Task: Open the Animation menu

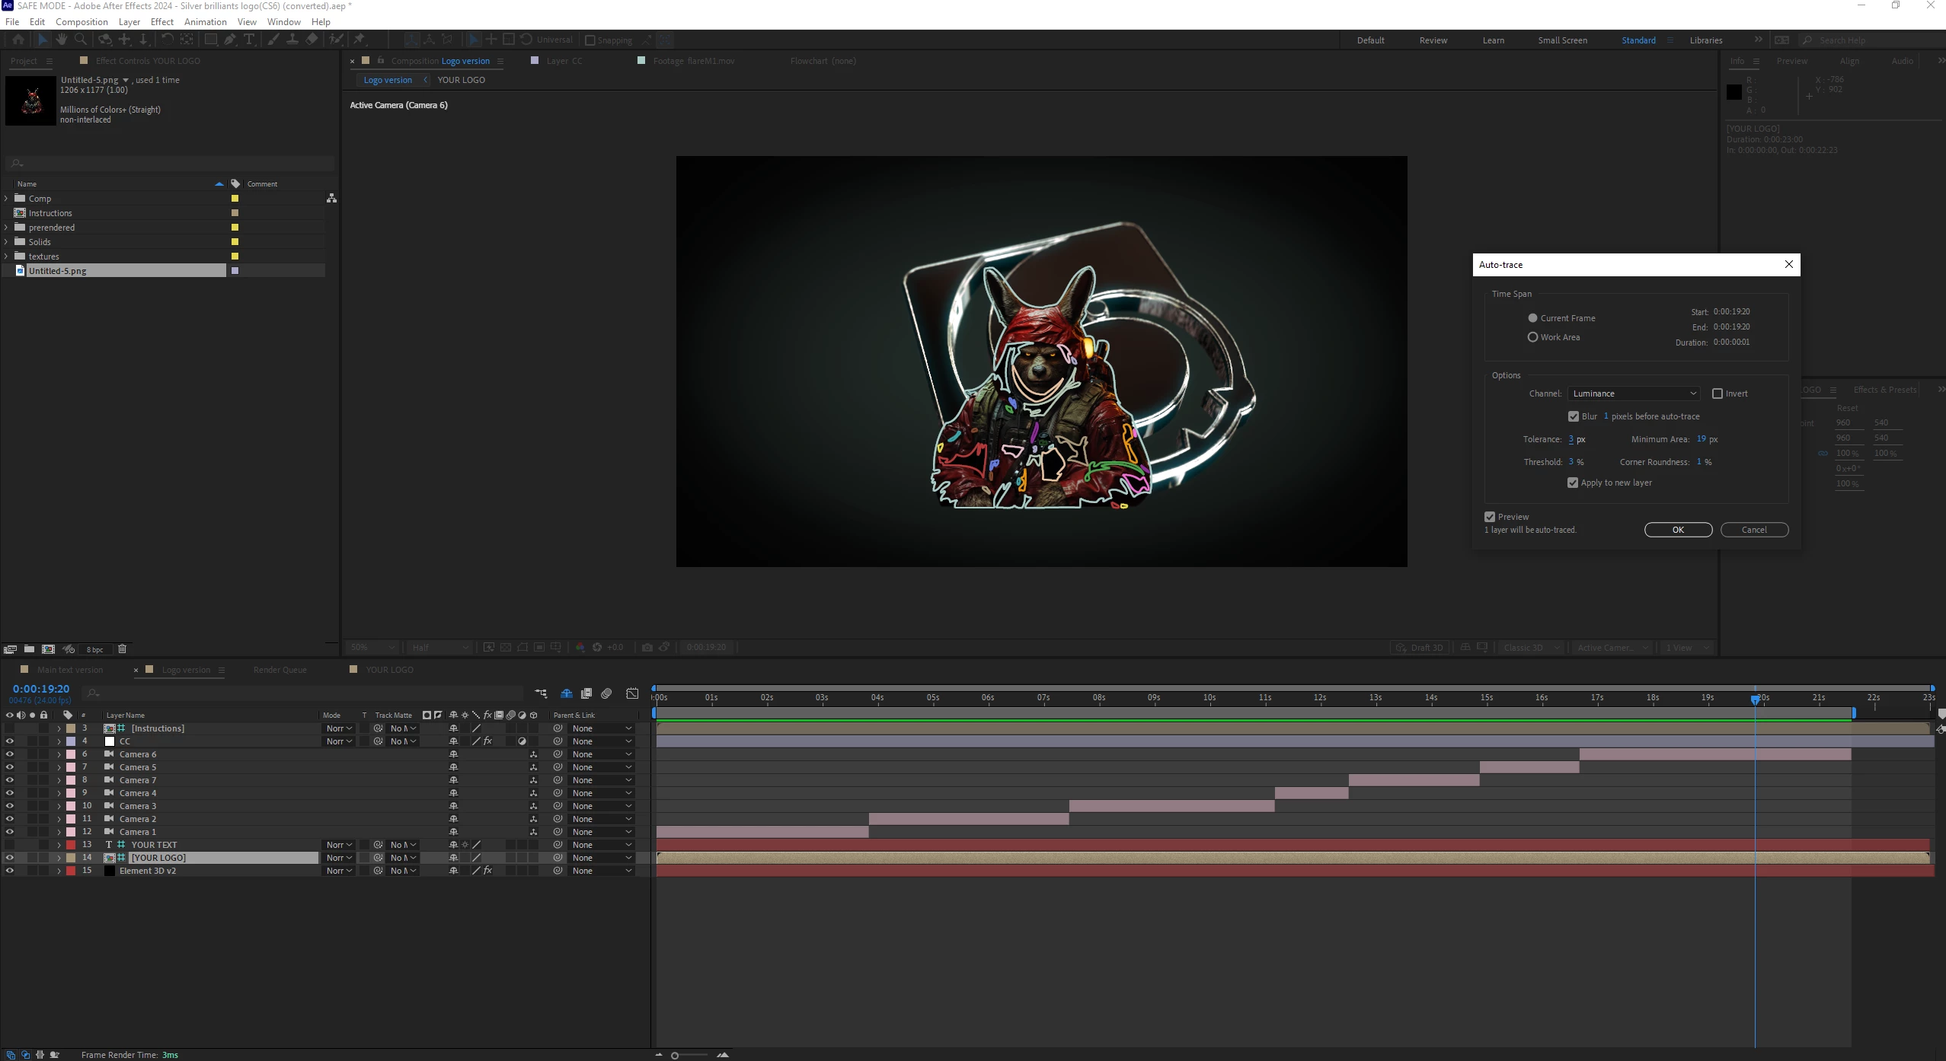Action: click(x=205, y=22)
